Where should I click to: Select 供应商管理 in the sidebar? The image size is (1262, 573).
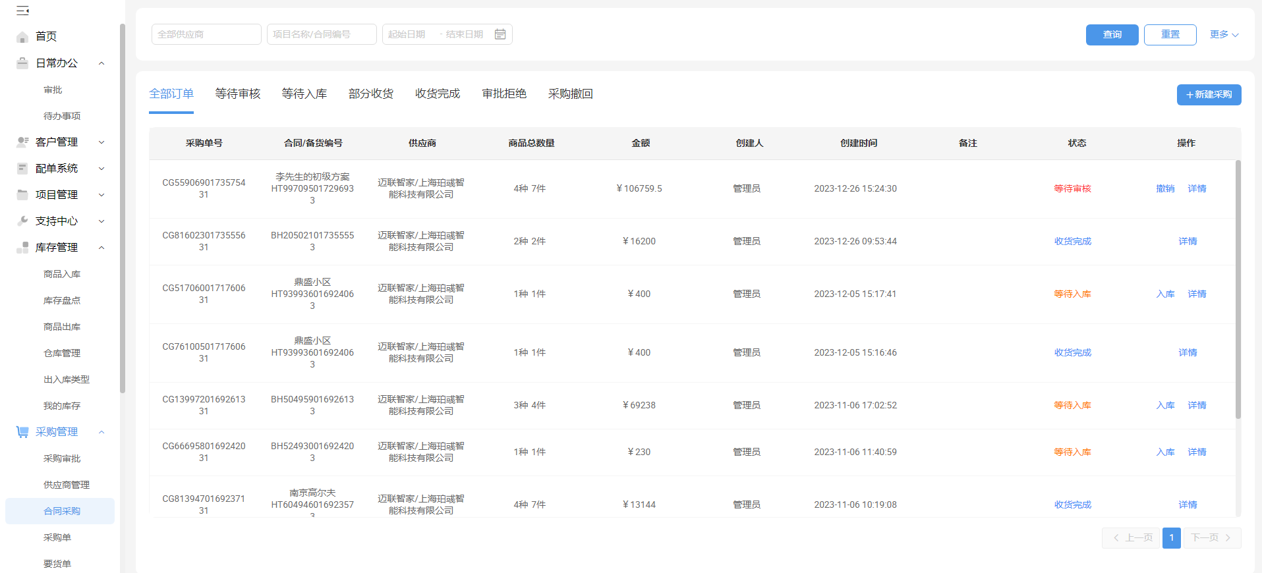click(x=67, y=485)
